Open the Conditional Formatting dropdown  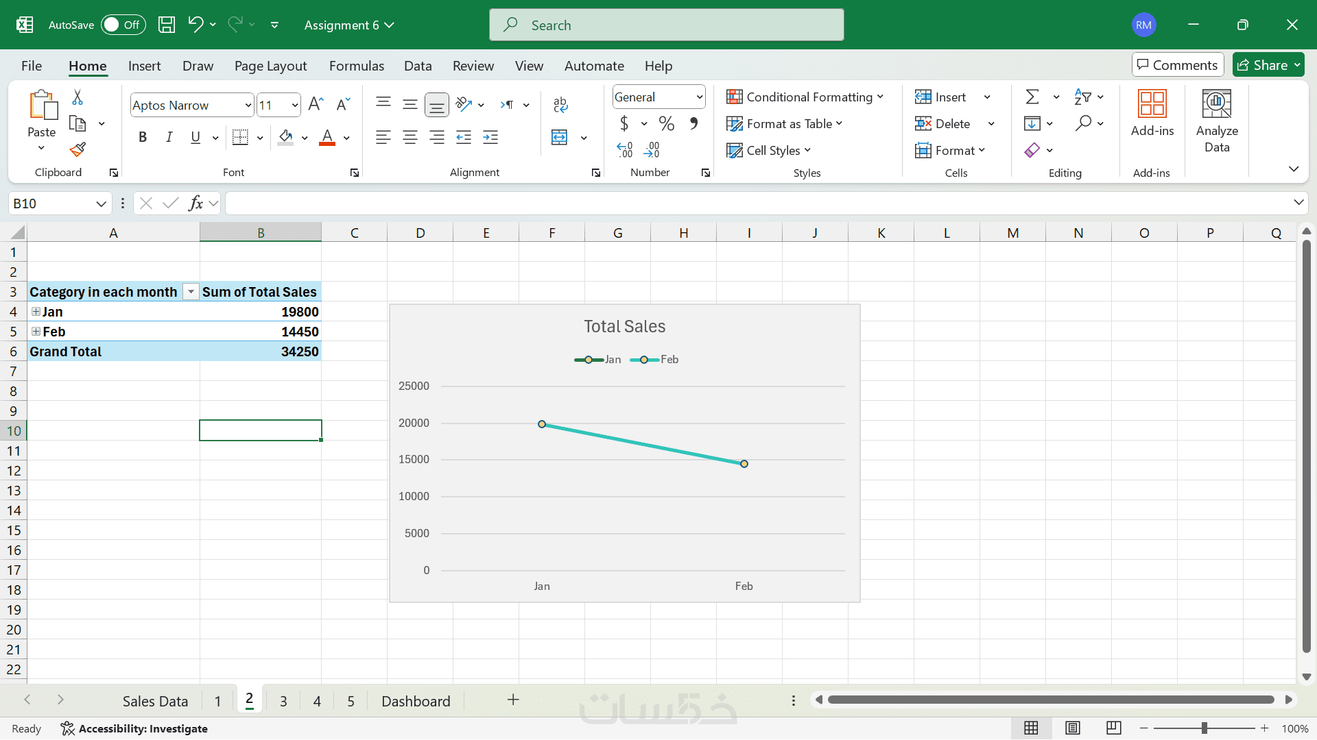pyautogui.click(x=805, y=97)
